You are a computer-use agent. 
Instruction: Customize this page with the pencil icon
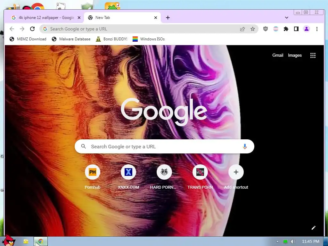[x=313, y=228]
